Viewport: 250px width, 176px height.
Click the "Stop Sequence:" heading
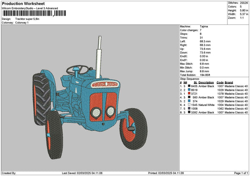190,79
